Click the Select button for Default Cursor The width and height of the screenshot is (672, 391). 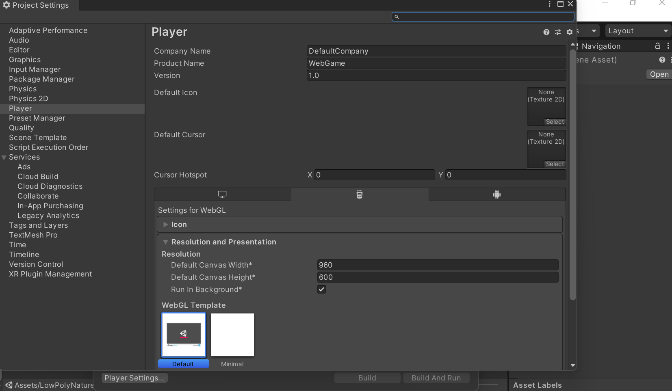coord(555,164)
